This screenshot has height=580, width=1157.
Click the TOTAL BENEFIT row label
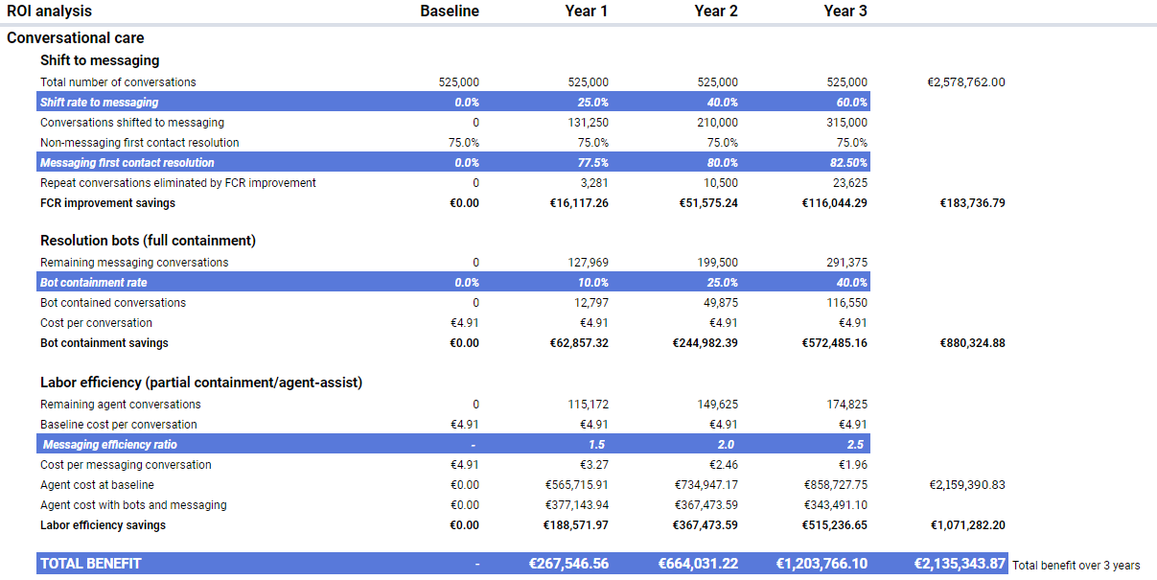(91, 564)
